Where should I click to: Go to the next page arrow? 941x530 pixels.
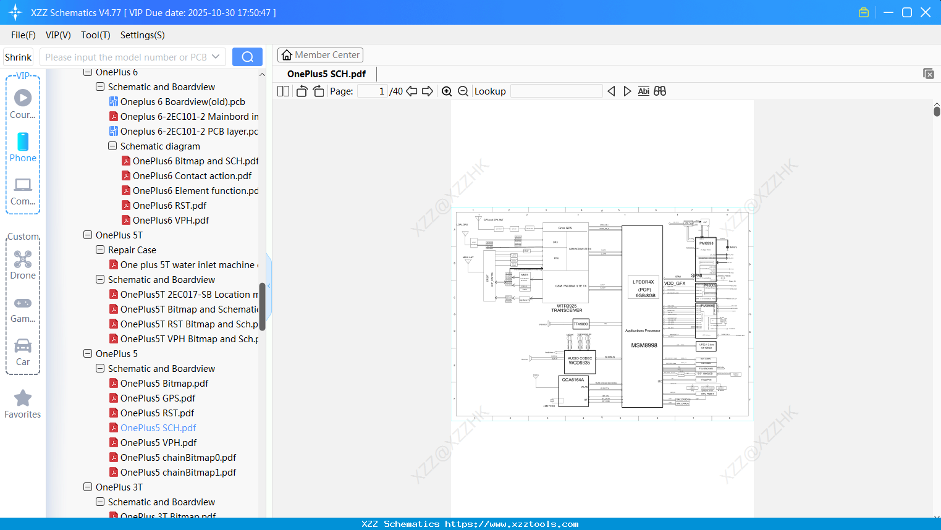pyautogui.click(x=428, y=91)
